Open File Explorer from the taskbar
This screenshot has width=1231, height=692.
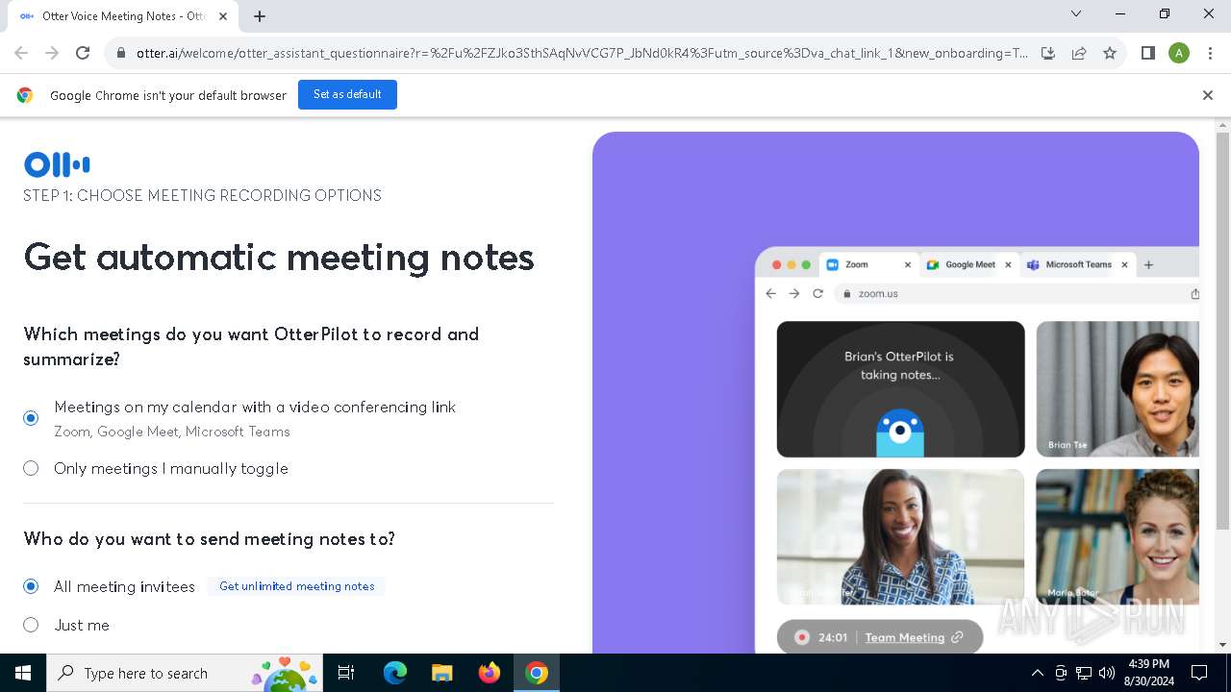(x=441, y=673)
